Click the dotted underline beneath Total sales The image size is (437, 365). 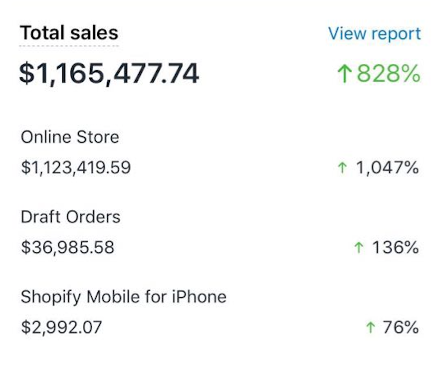[69, 46]
